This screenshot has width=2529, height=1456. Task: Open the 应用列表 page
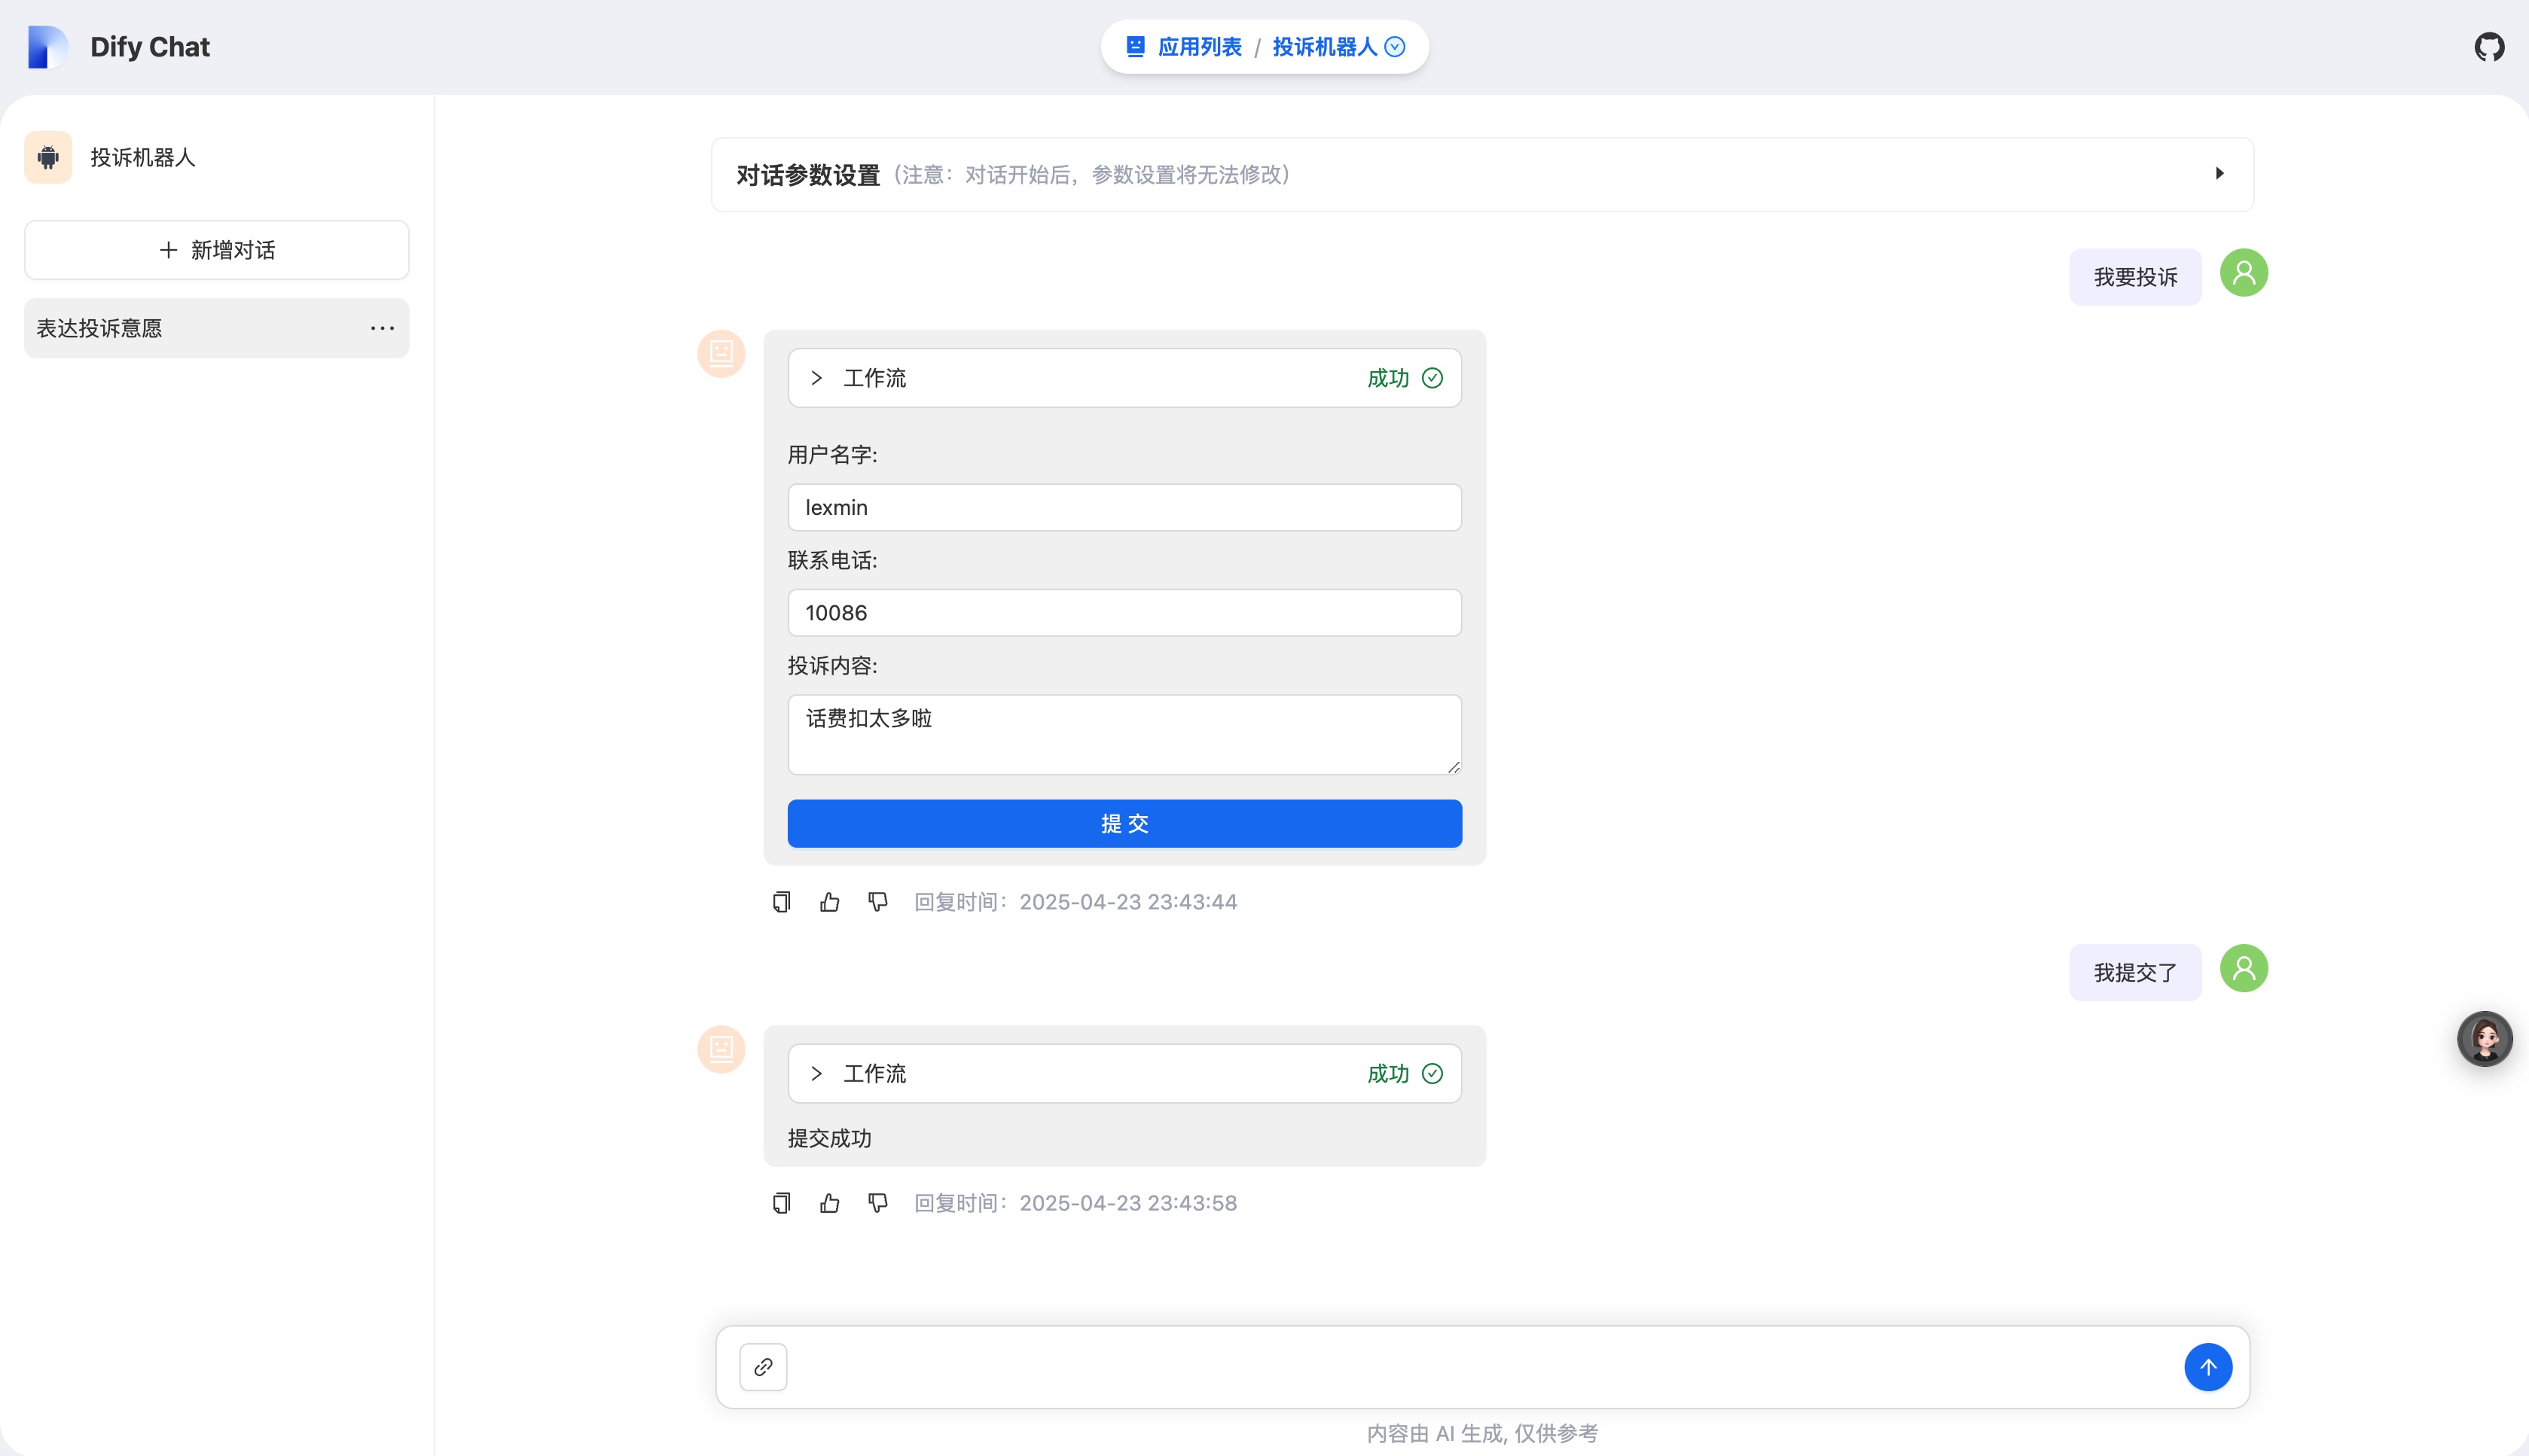pos(1200,46)
